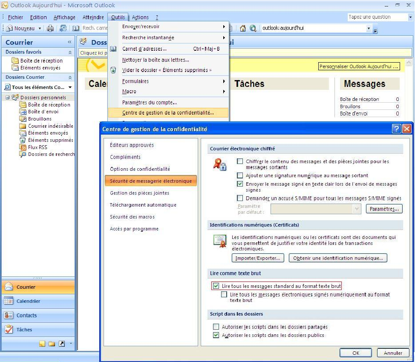Open the Tâches icon in the navigation pane
Viewport: 415px width, 362px height.
[9, 330]
